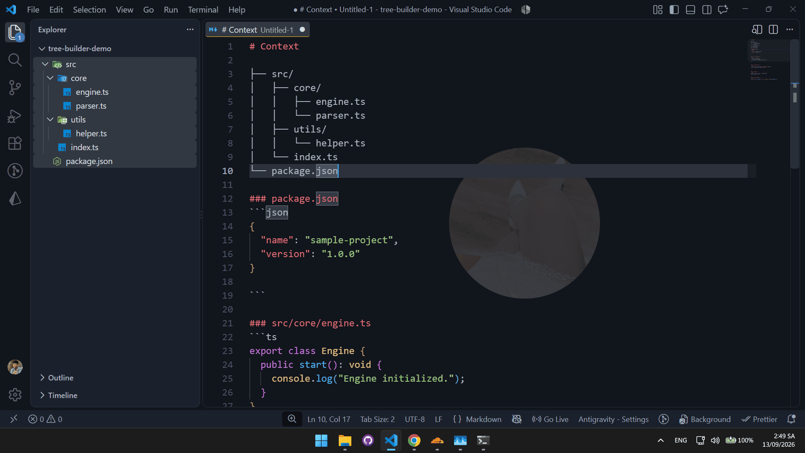Close the unsaved tab via the dot
The image size is (805, 453).
[302, 29]
